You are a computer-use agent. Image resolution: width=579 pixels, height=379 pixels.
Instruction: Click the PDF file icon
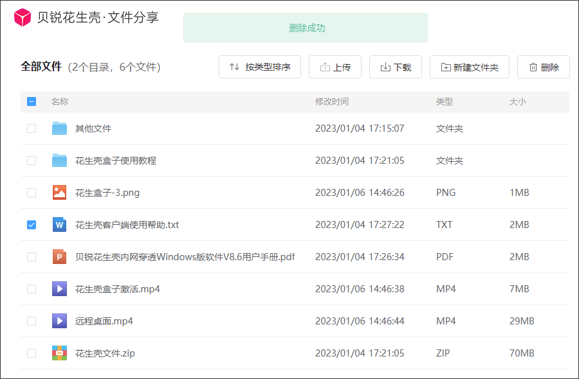click(x=60, y=257)
